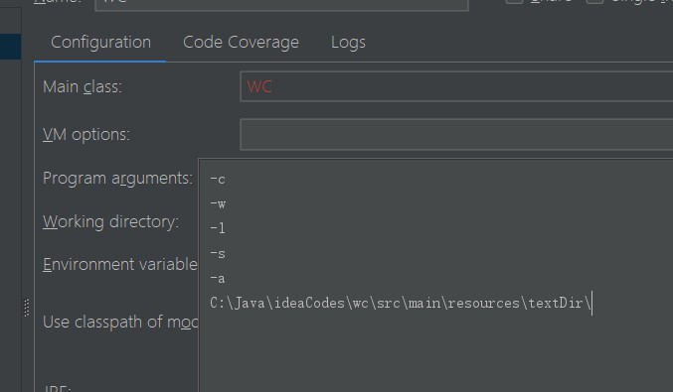Viewport: 673px width, 392px height.
Task: Click the dotted splitter handle on the left panel edge
Action: click(26, 308)
